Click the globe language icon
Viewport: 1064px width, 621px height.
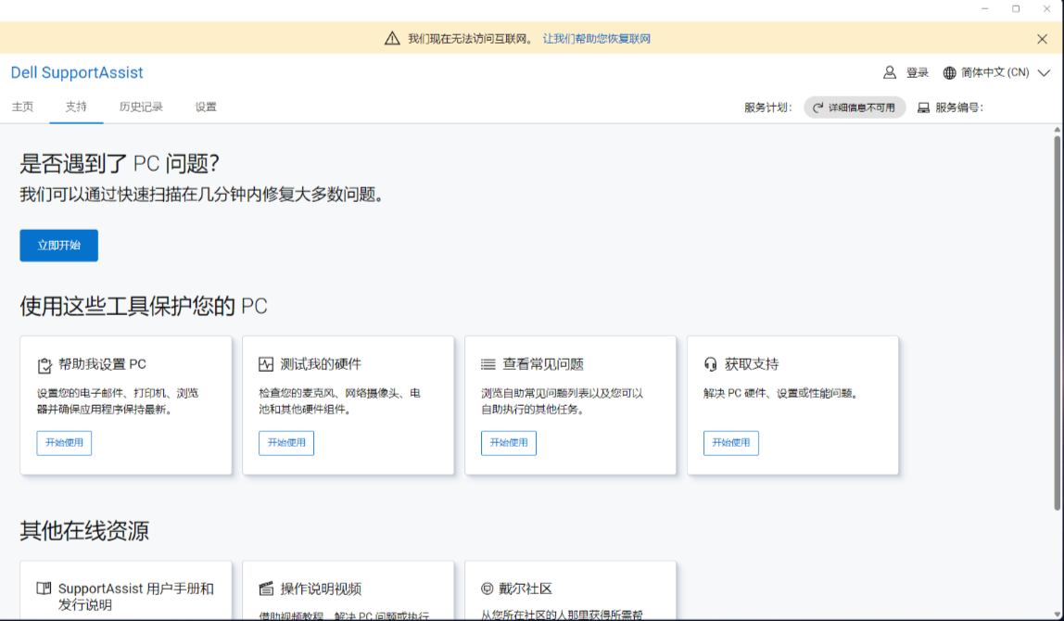coord(949,72)
